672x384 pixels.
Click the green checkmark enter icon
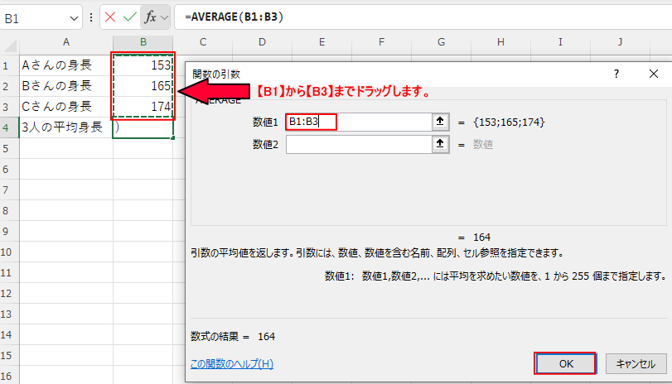(x=129, y=17)
